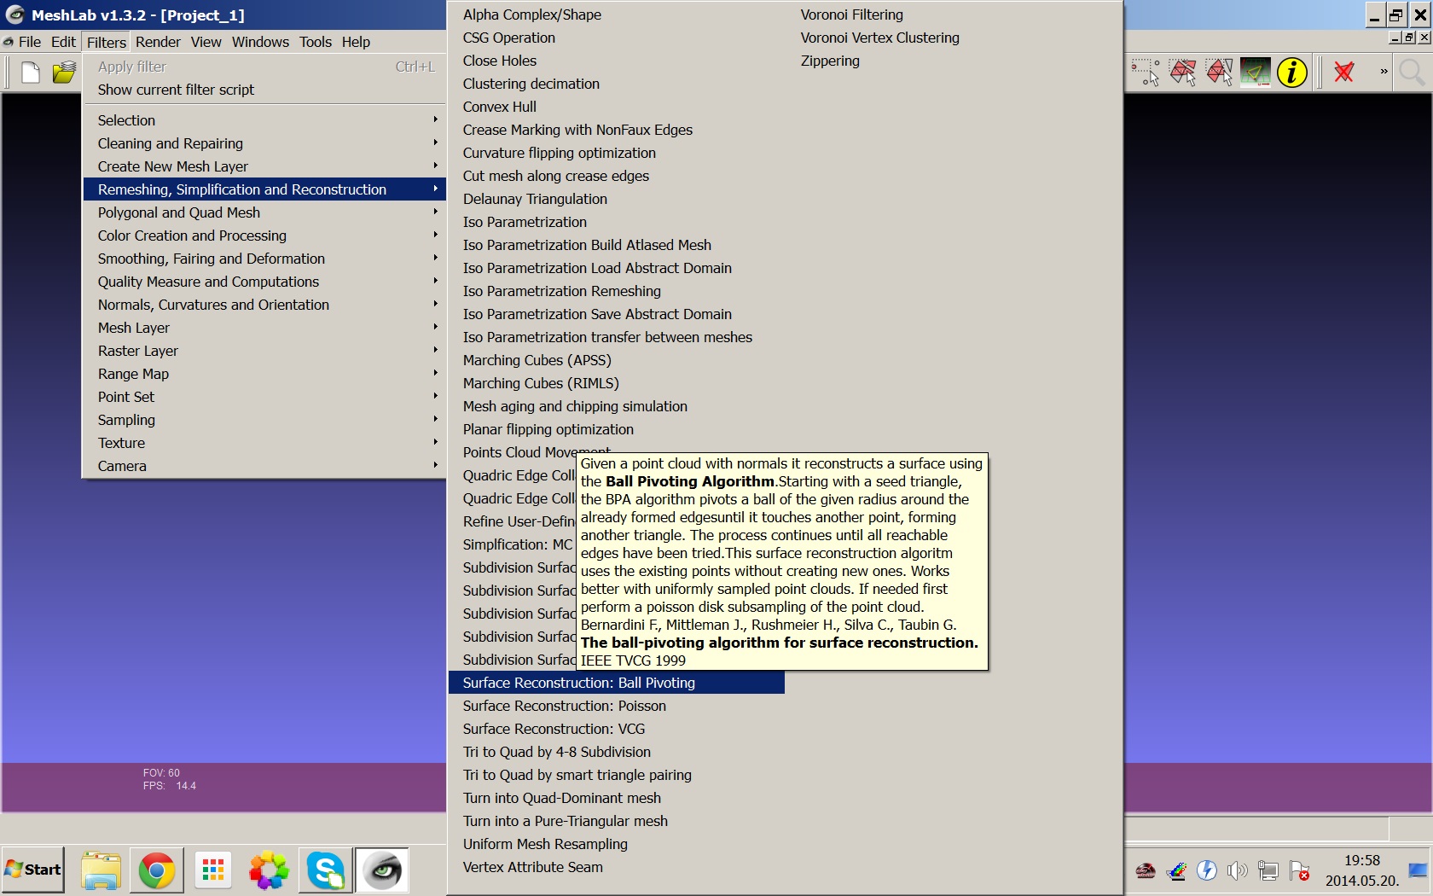The image size is (1433, 896).
Task: Select the Convex Hull filter
Action: [x=616, y=107]
